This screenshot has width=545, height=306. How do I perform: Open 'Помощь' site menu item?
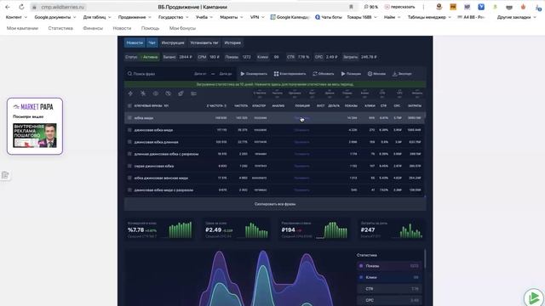pyautogui.click(x=150, y=28)
